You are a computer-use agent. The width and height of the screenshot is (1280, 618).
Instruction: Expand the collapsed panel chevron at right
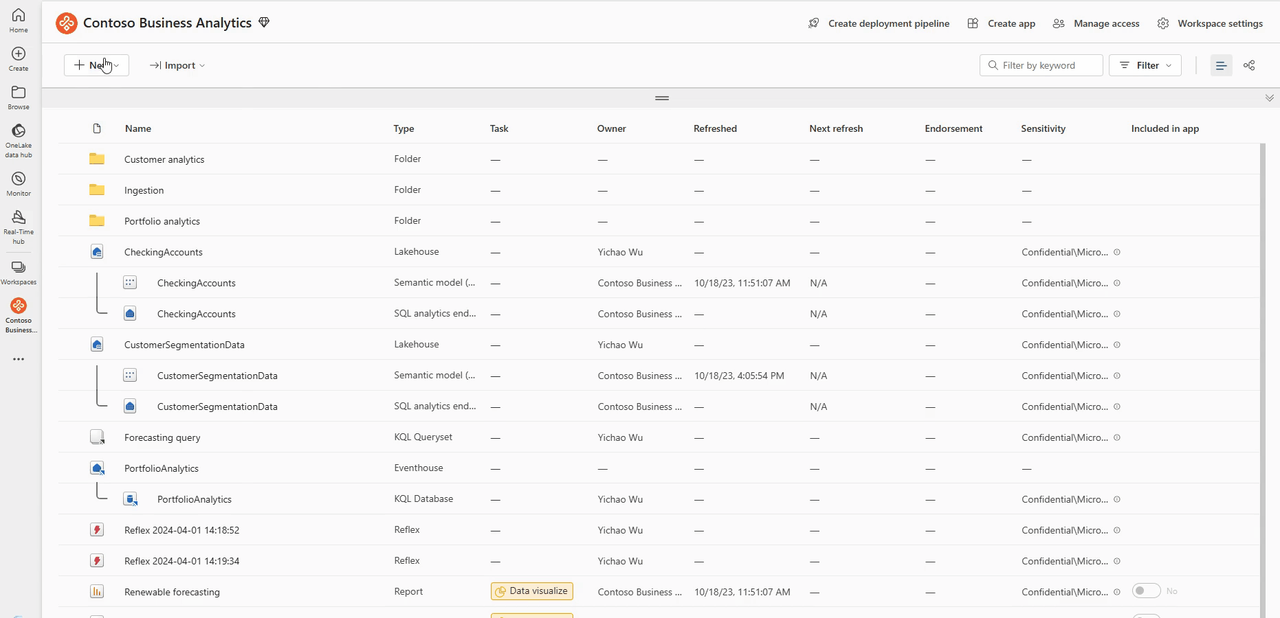[1269, 98]
